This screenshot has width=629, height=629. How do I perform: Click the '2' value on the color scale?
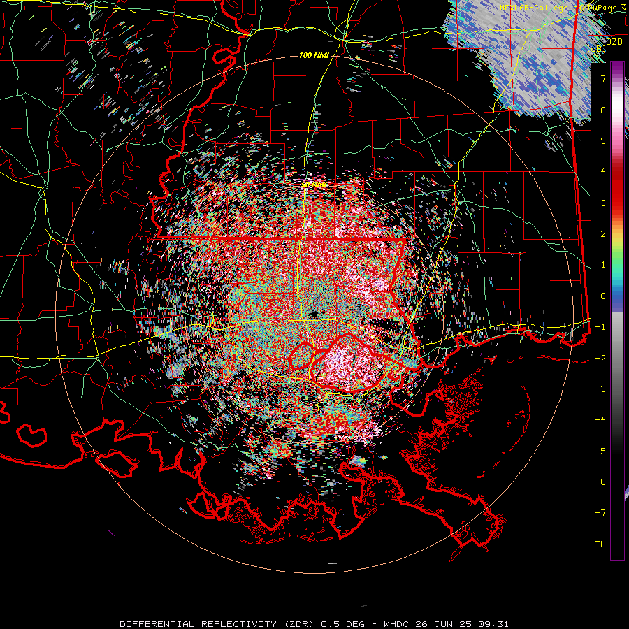(x=603, y=234)
